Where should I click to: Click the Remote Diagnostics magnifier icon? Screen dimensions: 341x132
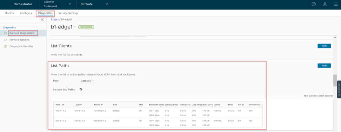point(5,33)
